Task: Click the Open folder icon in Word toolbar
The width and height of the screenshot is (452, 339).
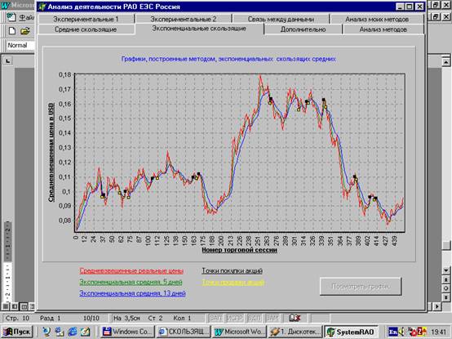Action: coord(25,30)
